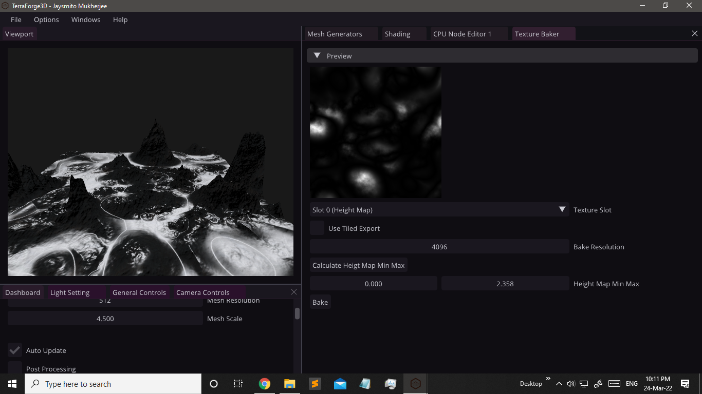The height and width of the screenshot is (394, 702).
Task: Click the TerraForge3D taskbar icon
Action: click(x=415, y=384)
